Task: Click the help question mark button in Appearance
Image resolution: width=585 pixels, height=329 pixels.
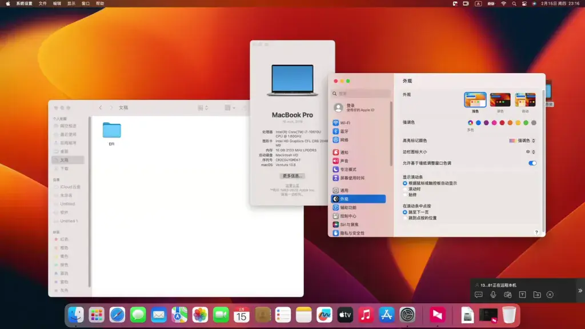Action: click(536, 232)
